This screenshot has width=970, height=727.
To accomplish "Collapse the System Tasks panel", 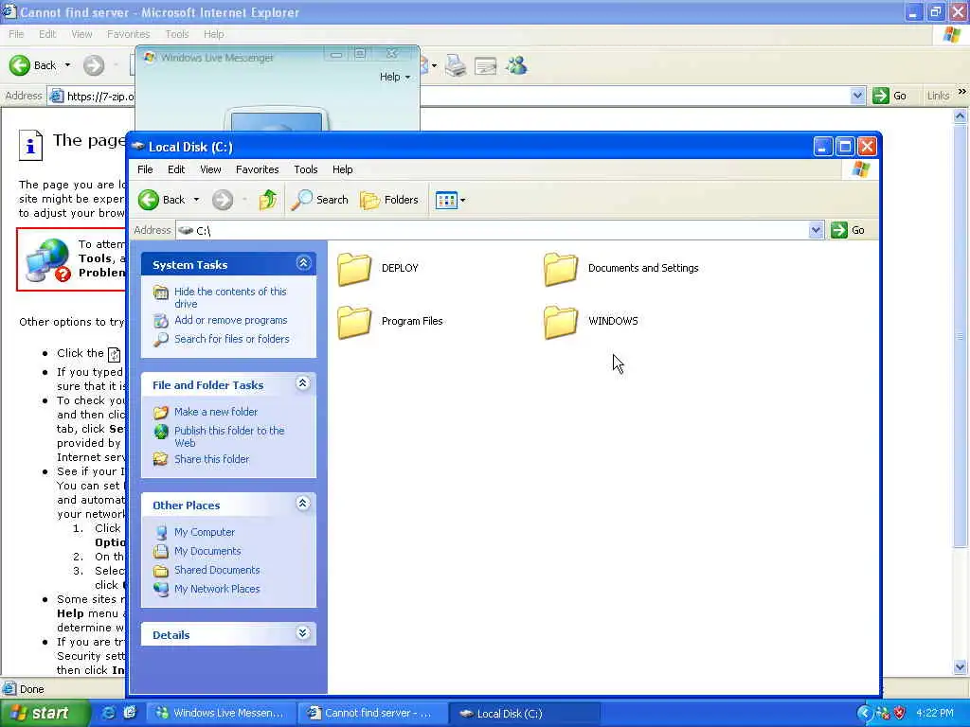I will [x=303, y=263].
